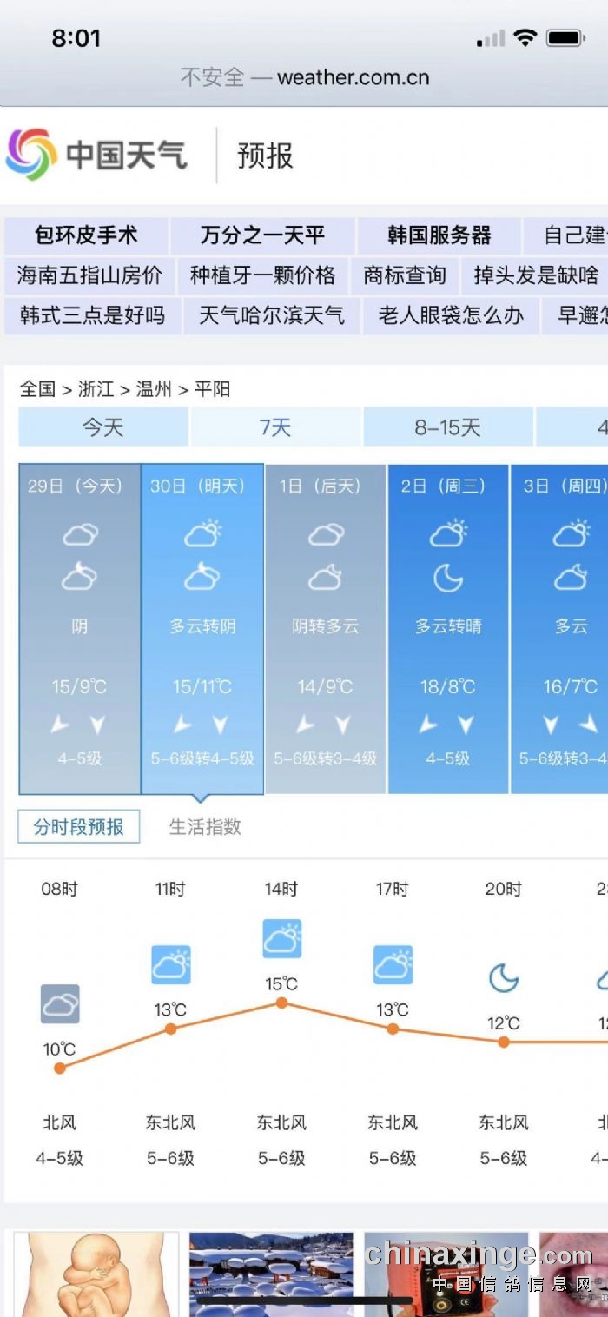
Task: Open the 8-15天 forecast tab
Action: pyautogui.click(x=447, y=427)
